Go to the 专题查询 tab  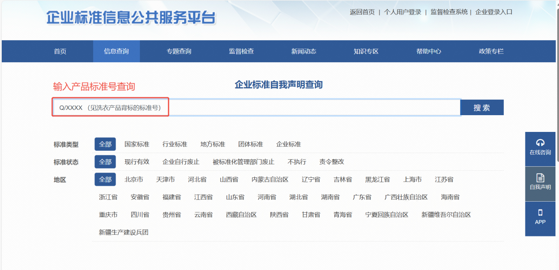(179, 51)
